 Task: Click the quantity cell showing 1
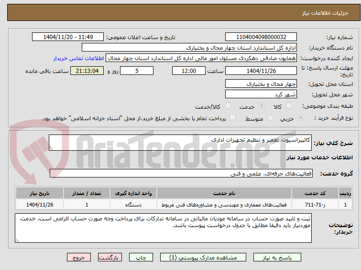coord(87,205)
